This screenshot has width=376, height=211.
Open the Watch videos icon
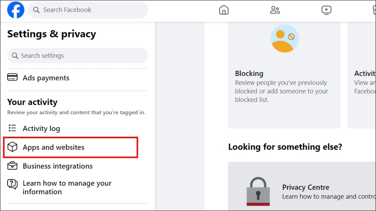coord(326,10)
